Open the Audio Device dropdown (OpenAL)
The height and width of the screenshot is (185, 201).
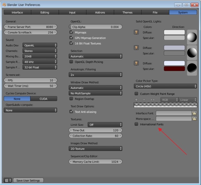pyautogui.click(x=40, y=45)
